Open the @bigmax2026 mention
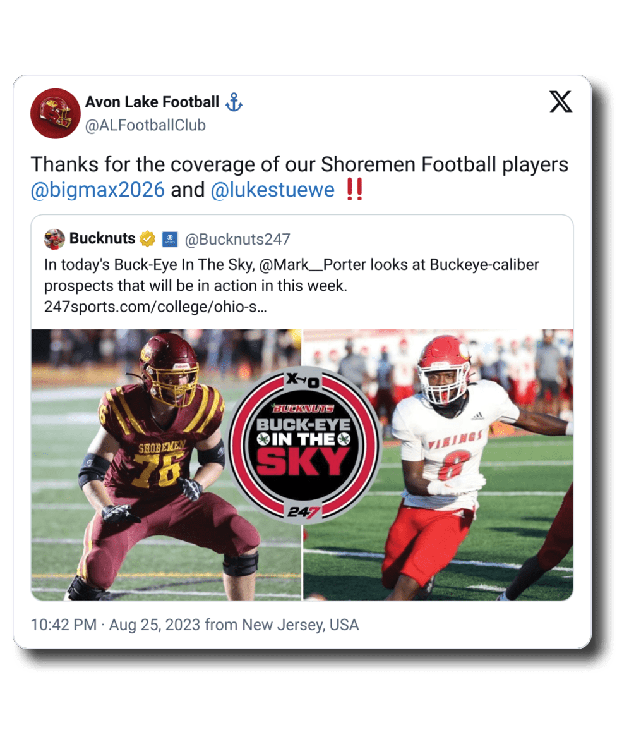This screenshot has height=744, width=629. pos(98,190)
